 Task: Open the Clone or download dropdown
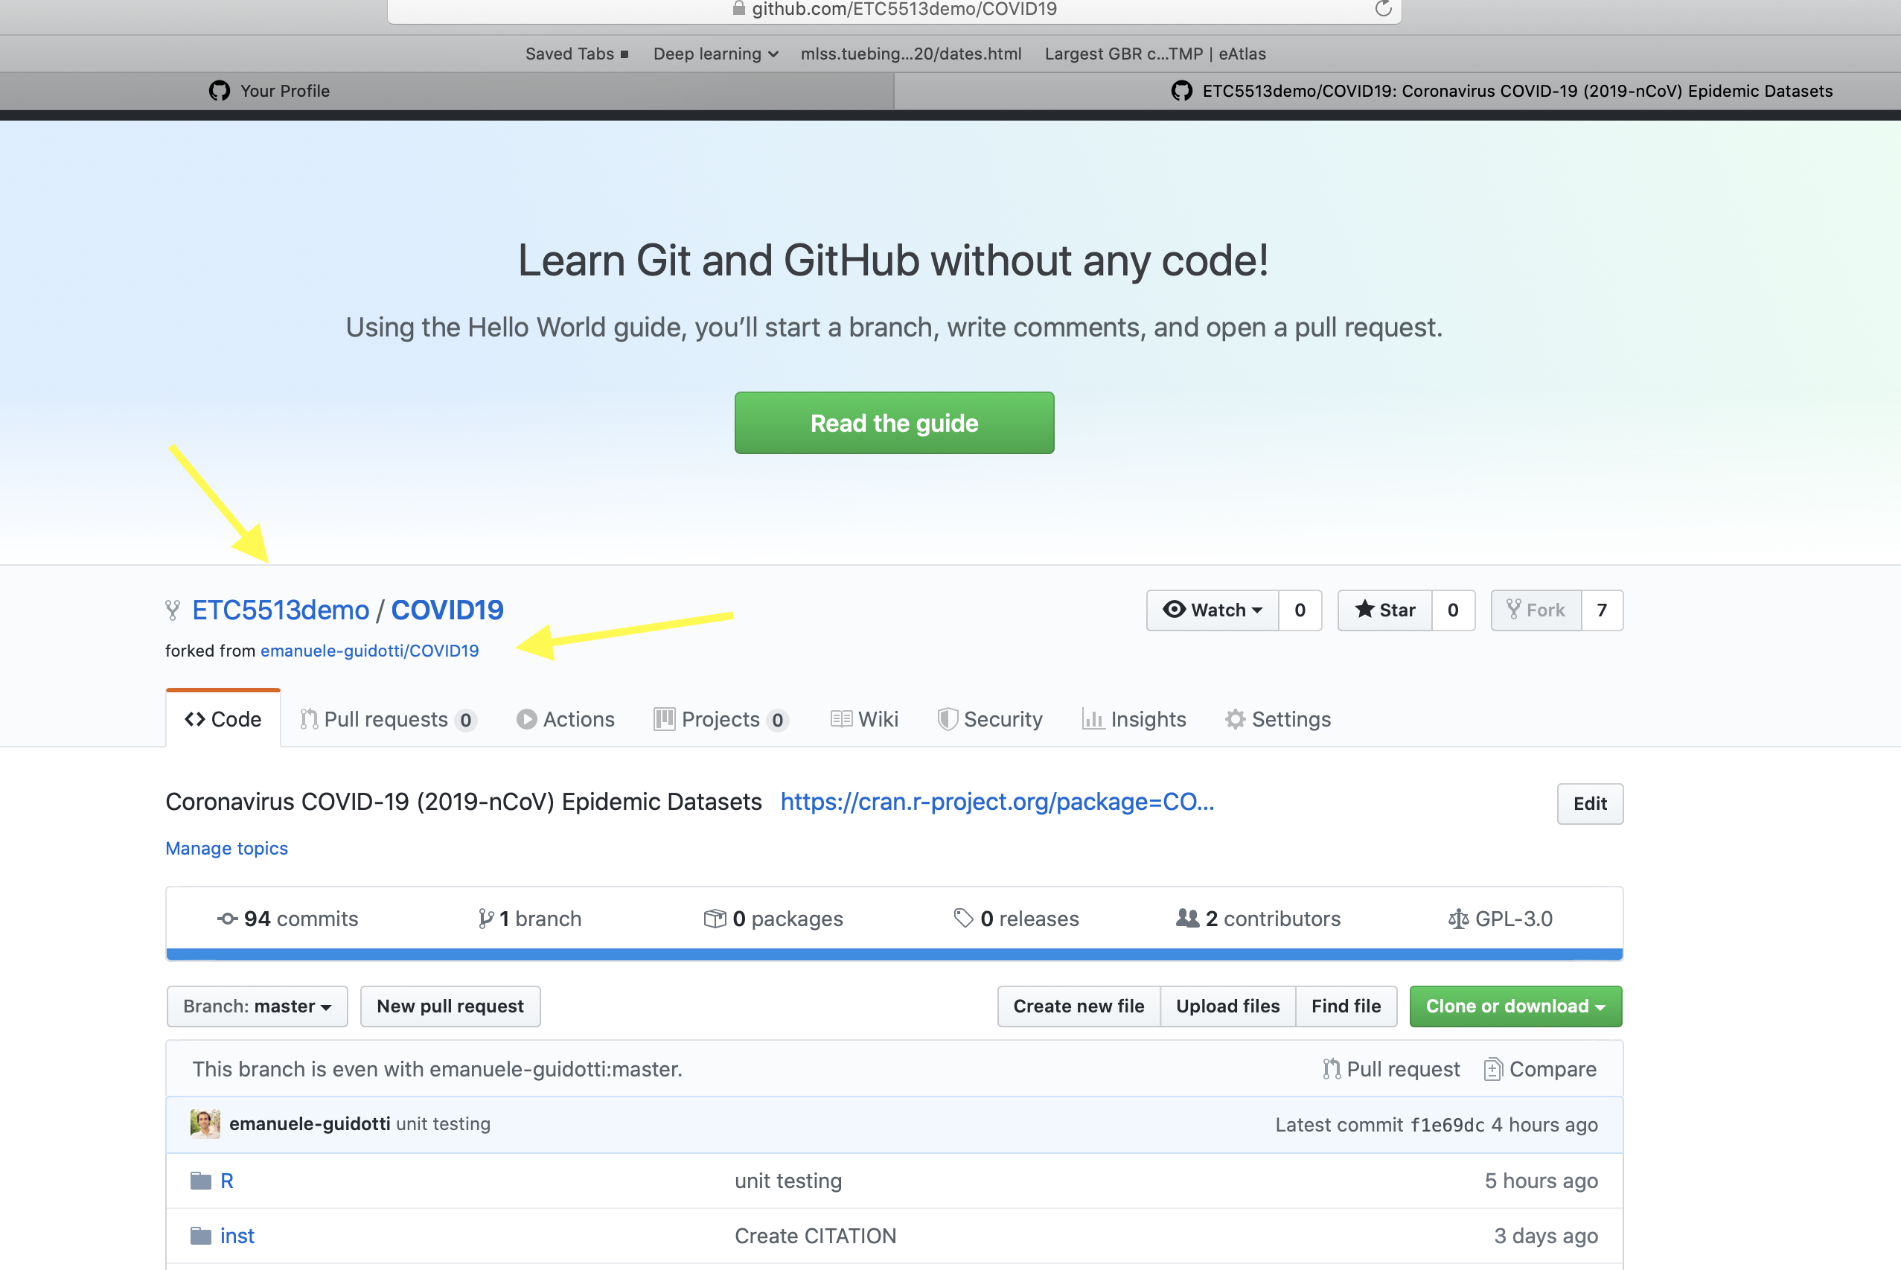click(1515, 1006)
